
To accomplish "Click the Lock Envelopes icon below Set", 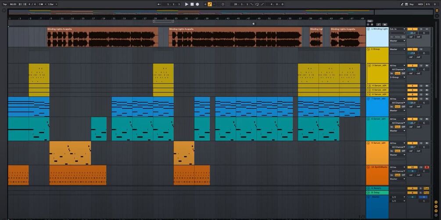I will (385, 25).
